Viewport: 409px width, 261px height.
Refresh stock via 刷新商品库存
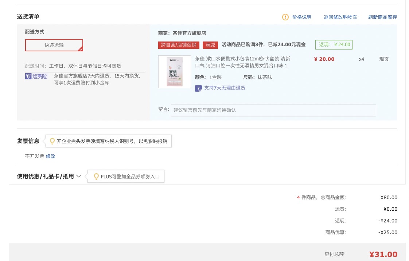[x=382, y=17]
